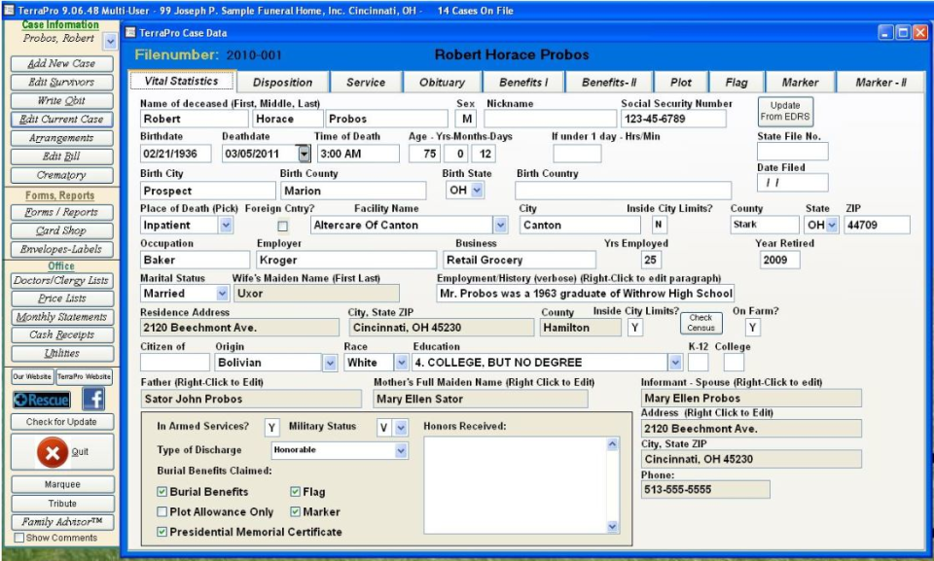Viewport: 934px width, 561px height.
Task: Open the Deathdate calendar dropdown
Action: (305, 154)
